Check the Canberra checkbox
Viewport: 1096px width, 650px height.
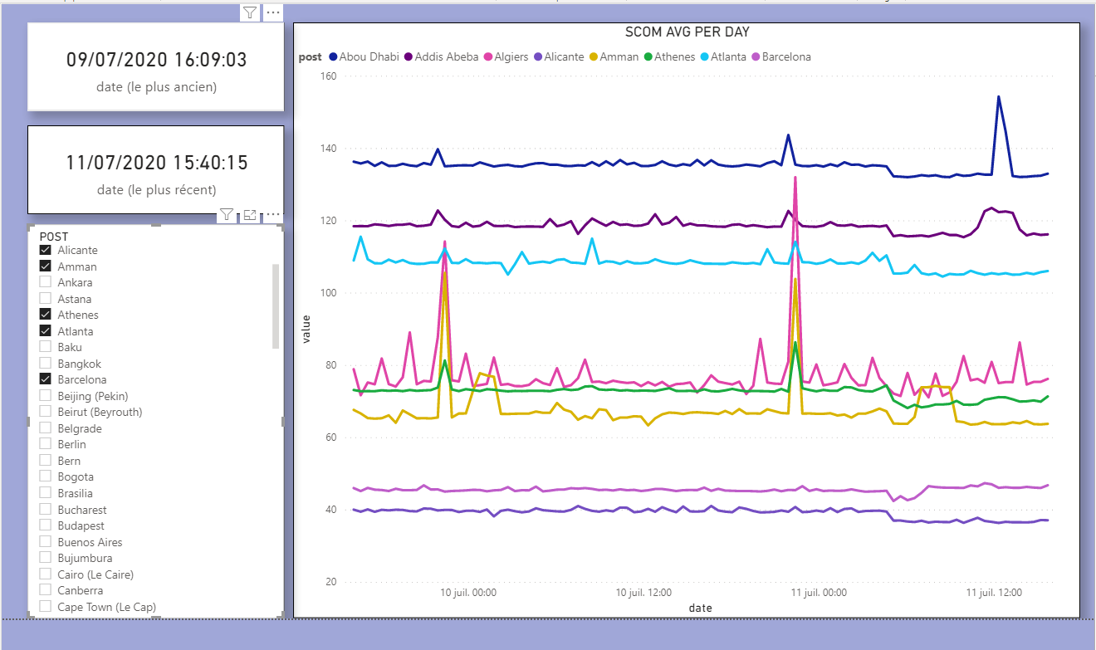pos(46,590)
